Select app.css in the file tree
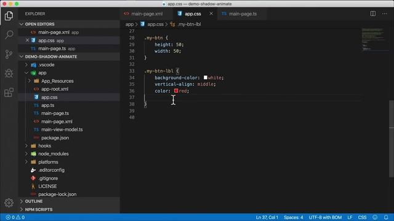This screenshot has height=221, width=394. click(49, 97)
